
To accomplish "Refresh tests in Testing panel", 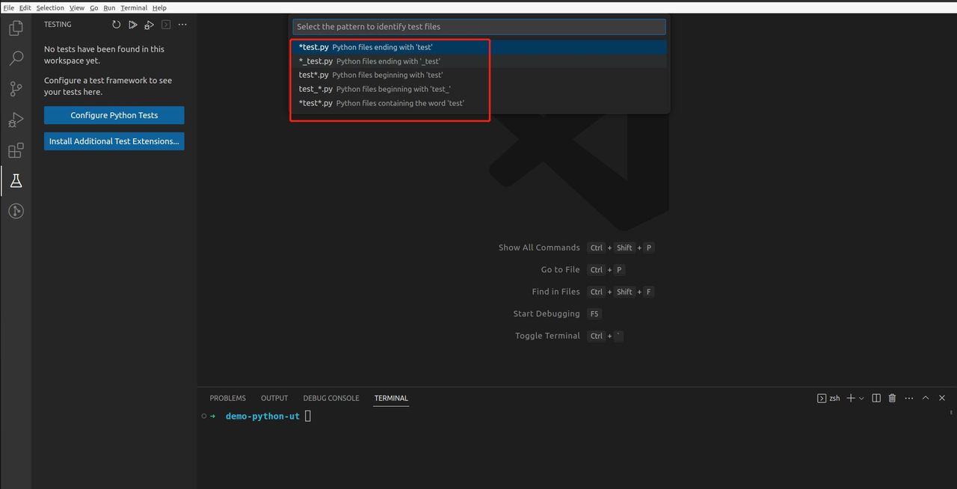I will [116, 25].
